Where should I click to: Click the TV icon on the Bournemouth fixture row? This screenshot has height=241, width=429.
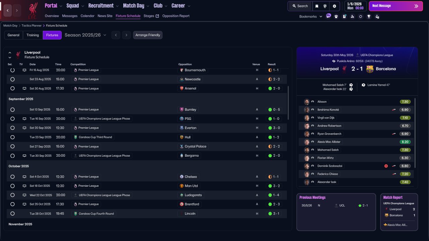click(24, 70)
